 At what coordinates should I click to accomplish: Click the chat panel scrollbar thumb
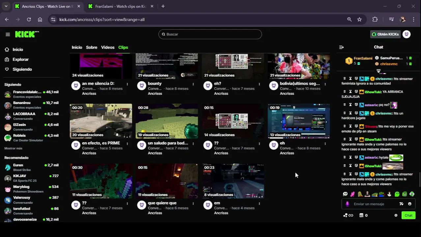(x=420, y=180)
